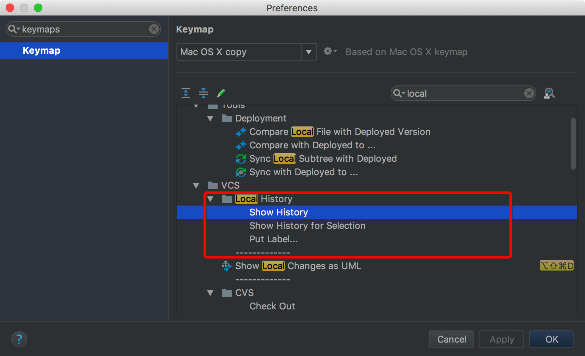Collapse the CVS tree node
This screenshot has height=356, width=585.
pos(211,293)
